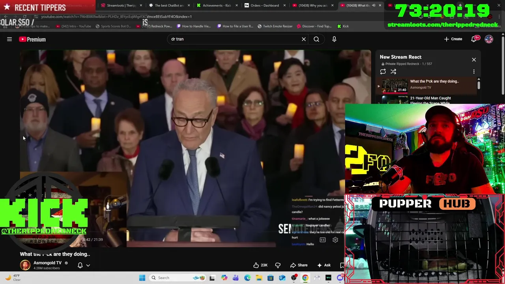Switch to 'The best ChatBot' tab
The image size is (505, 284).
tap(169, 6)
